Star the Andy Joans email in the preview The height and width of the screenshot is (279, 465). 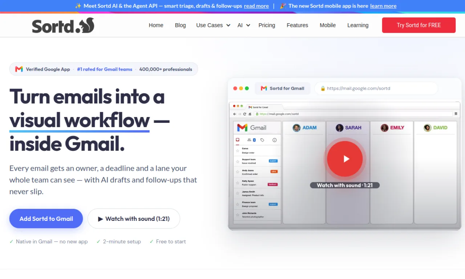click(x=238, y=172)
